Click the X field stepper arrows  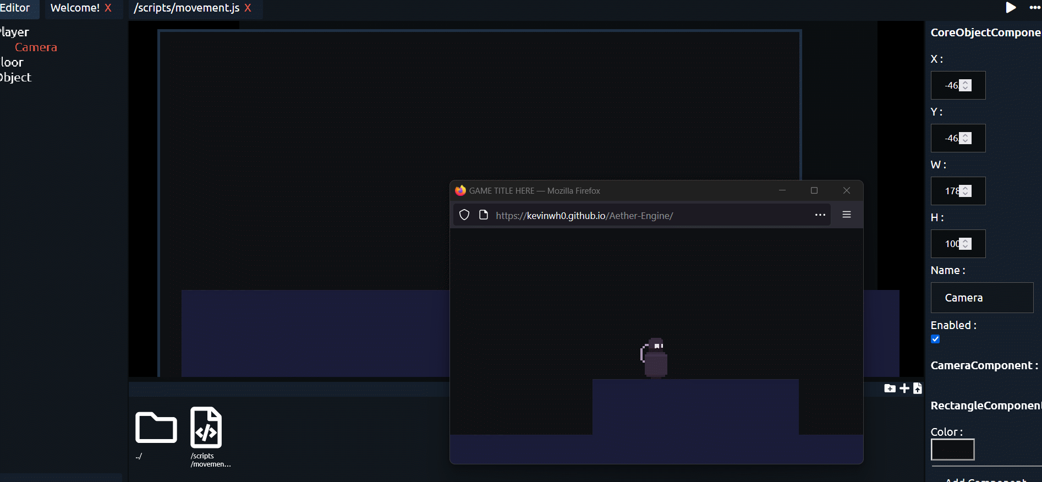(x=966, y=85)
